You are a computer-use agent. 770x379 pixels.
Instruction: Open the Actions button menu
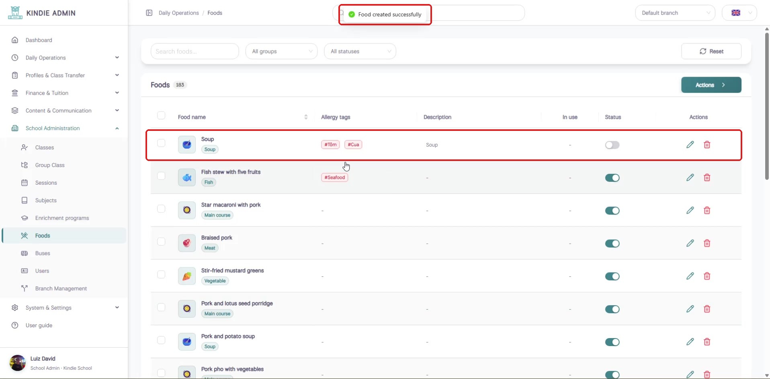coord(711,85)
